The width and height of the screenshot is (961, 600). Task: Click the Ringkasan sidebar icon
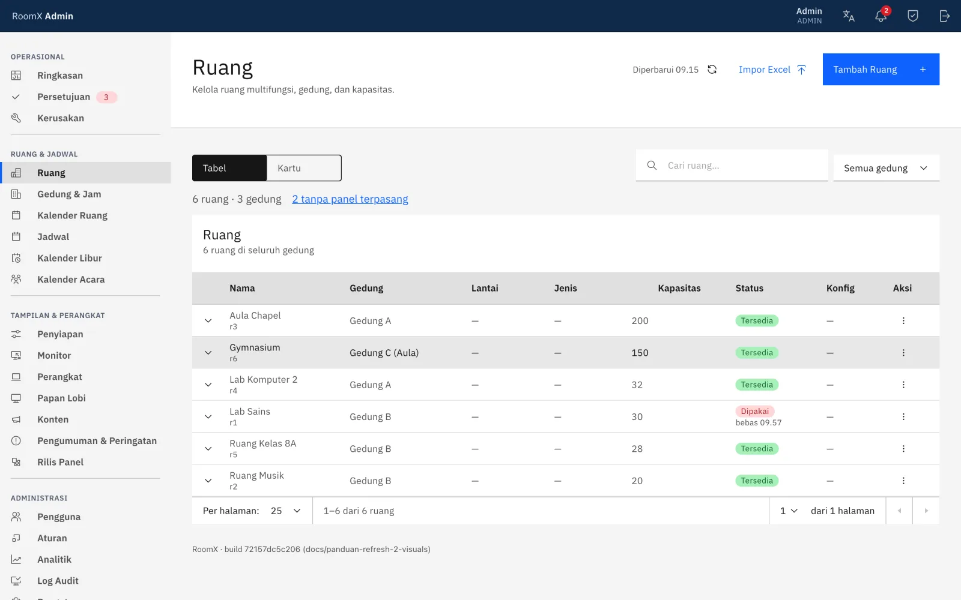16,76
